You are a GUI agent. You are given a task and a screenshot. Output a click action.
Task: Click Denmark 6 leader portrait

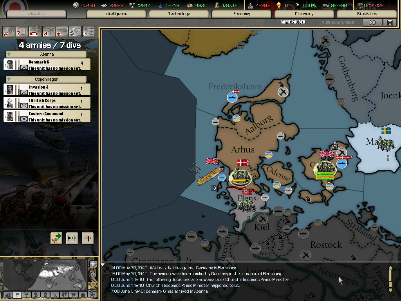click(x=10, y=65)
